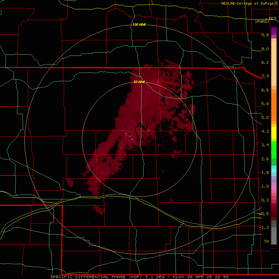Viewport: 279px width, 279px height.
Task: Click the 1.0 value on the scale
Action: pyautogui.click(x=265, y=186)
